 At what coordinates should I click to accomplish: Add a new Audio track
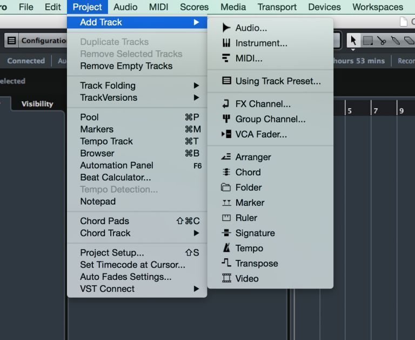tap(270, 28)
